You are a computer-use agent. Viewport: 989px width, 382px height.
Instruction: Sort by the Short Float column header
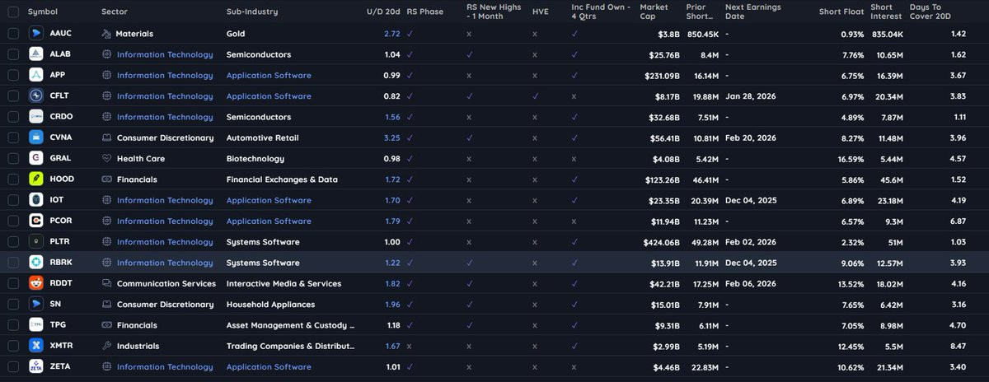point(841,12)
